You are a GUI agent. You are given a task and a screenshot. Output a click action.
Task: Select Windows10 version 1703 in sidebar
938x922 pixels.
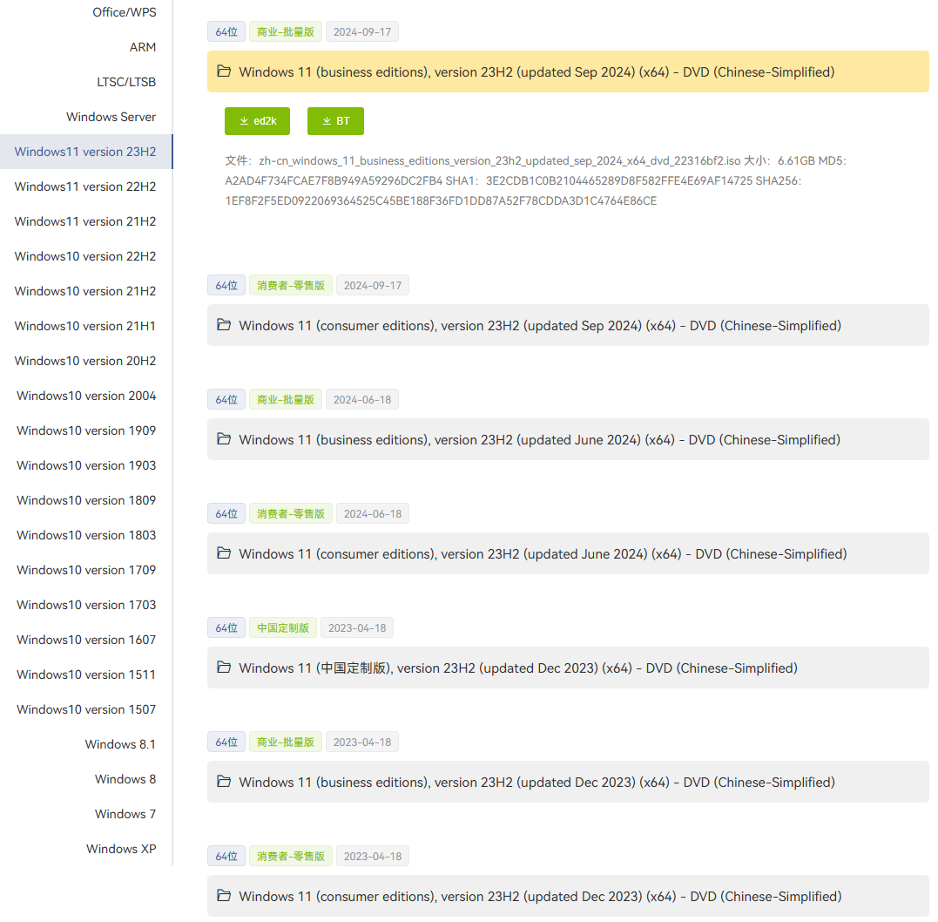(85, 605)
